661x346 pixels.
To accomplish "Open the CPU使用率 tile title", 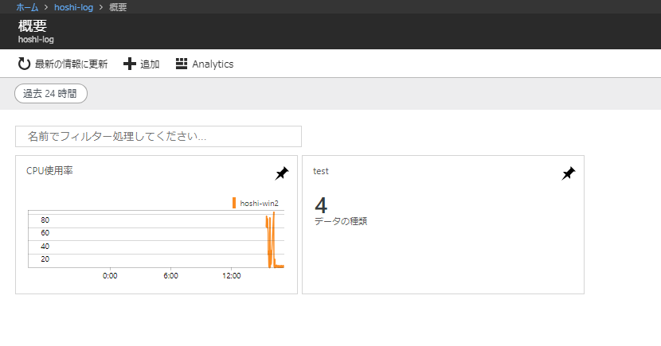I will 49,170.
